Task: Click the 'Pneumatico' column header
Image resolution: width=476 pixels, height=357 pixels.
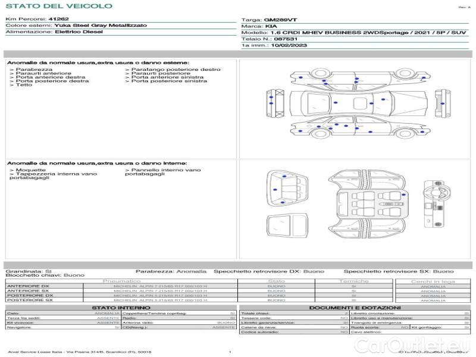Action: coord(121,281)
